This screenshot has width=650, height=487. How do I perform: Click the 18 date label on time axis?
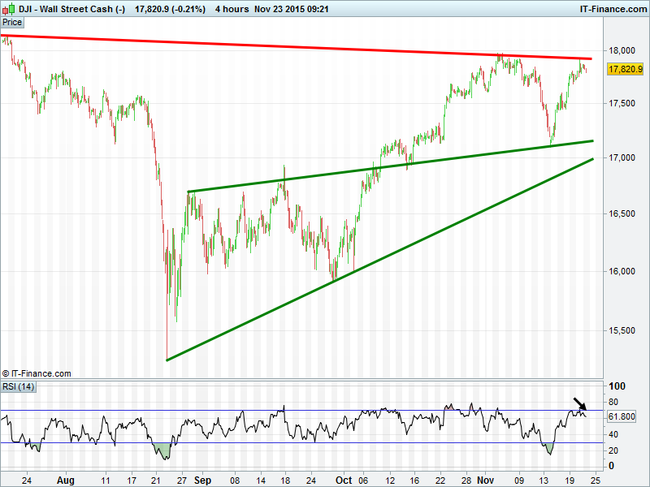[285, 481]
